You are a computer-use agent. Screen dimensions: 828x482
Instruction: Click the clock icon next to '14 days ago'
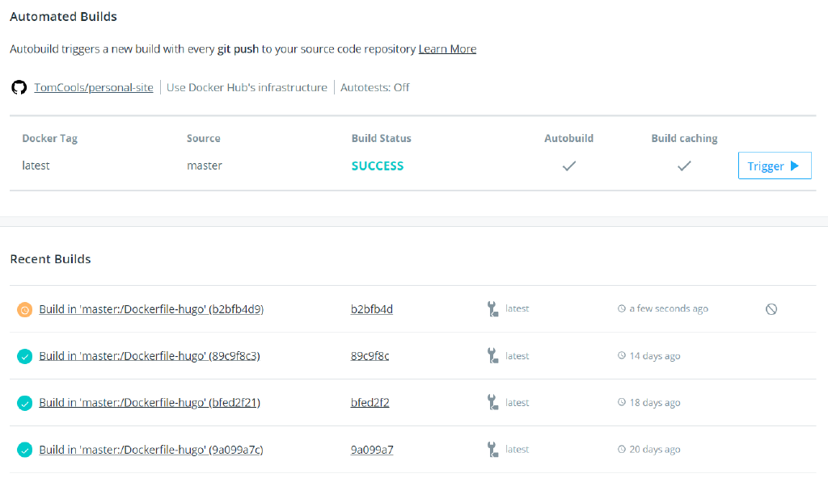coord(619,355)
